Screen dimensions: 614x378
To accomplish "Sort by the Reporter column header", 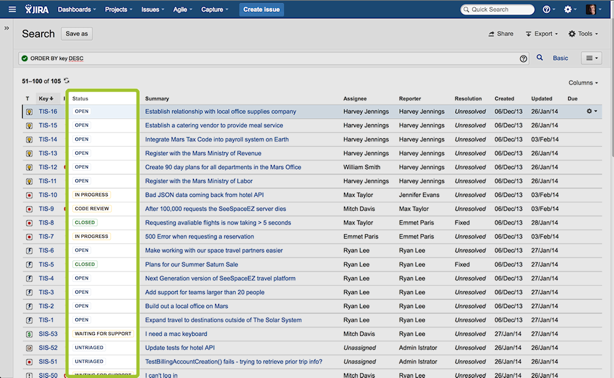I will pos(410,98).
